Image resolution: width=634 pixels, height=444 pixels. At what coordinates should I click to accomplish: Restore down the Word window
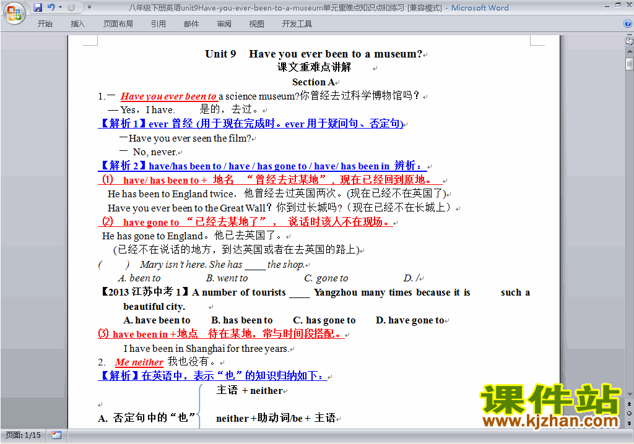[618, 5]
